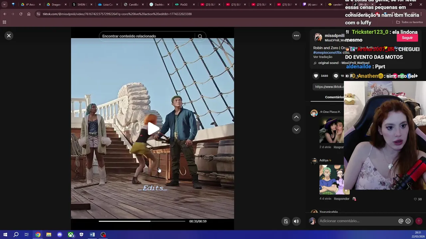Click Responder under Aditya's comment
This screenshot has width=426, height=239.
(x=341, y=199)
